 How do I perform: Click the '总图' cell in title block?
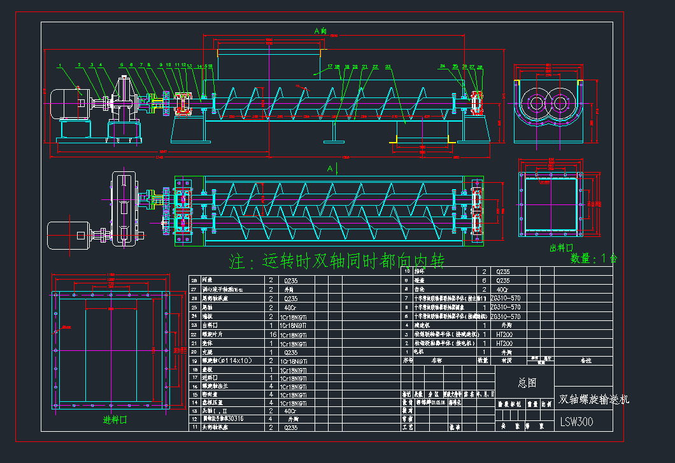pyautogui.click(x=526, y=382)
